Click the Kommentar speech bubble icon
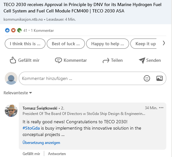This screenshot has height=157, width=172. pyautogui.click(x=58, y=60)
